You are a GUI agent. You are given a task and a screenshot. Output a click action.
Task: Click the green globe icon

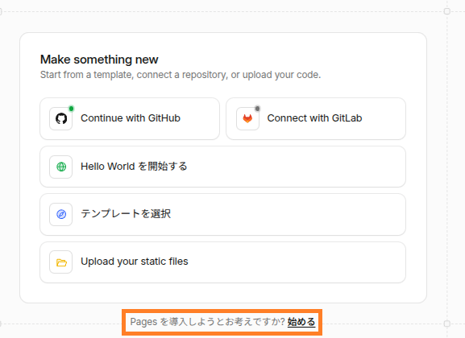(x=61, y=167)
